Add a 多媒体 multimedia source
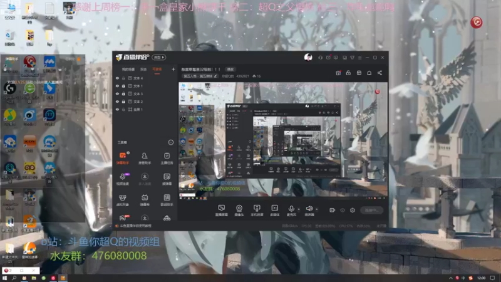This screenshot has height=282, width=501. [x=274, y=211]
